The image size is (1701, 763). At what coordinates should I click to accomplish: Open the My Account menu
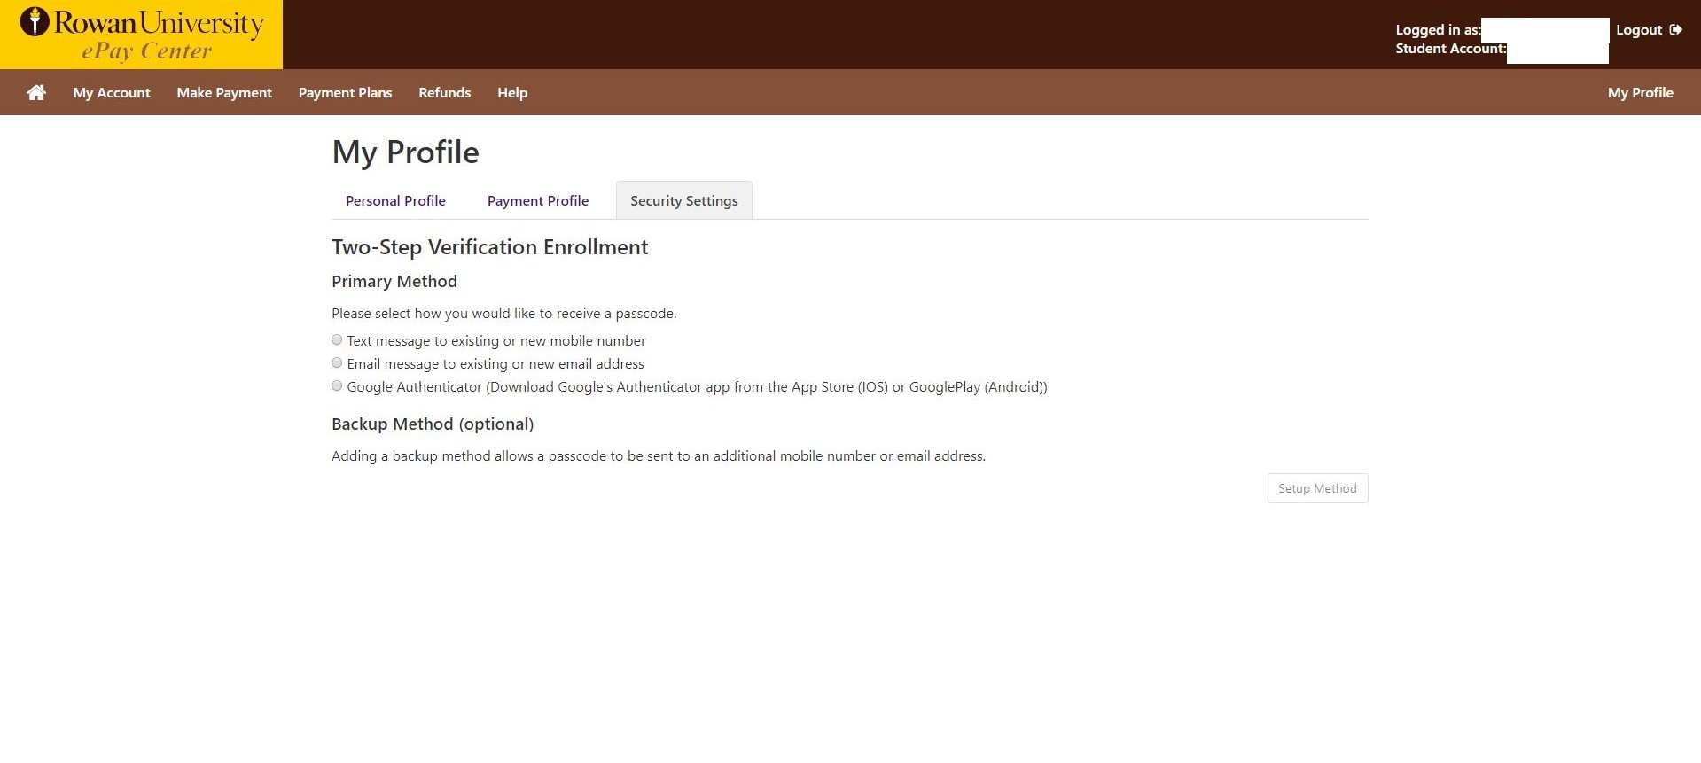pos(112,92)
